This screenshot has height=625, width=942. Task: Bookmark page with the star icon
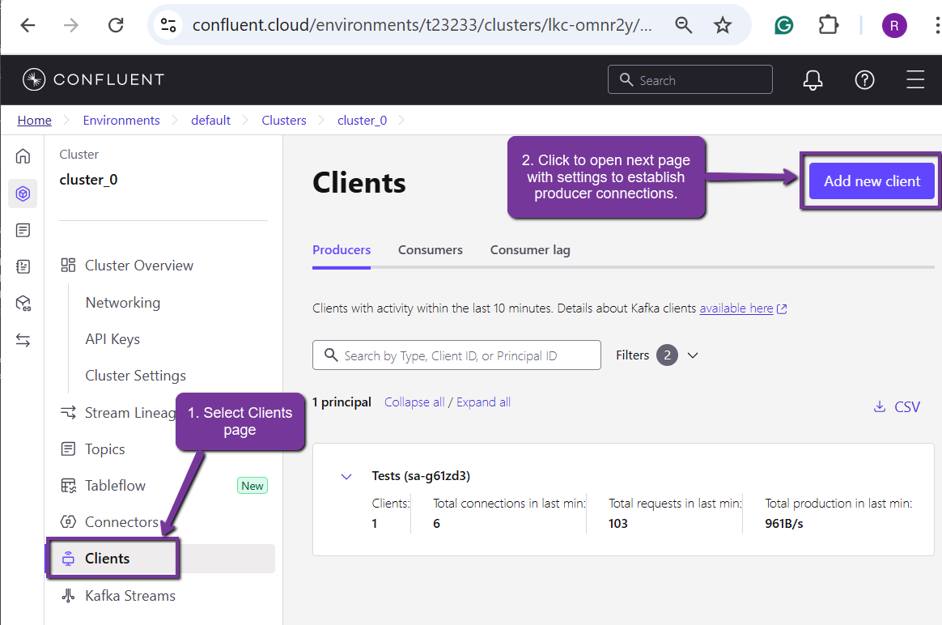click(723, 26)
